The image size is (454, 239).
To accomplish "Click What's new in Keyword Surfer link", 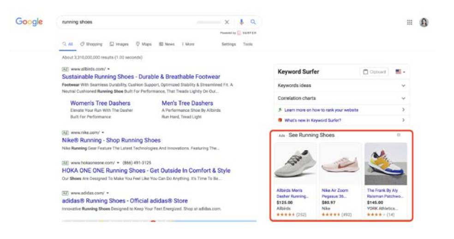I will point(313,121).
